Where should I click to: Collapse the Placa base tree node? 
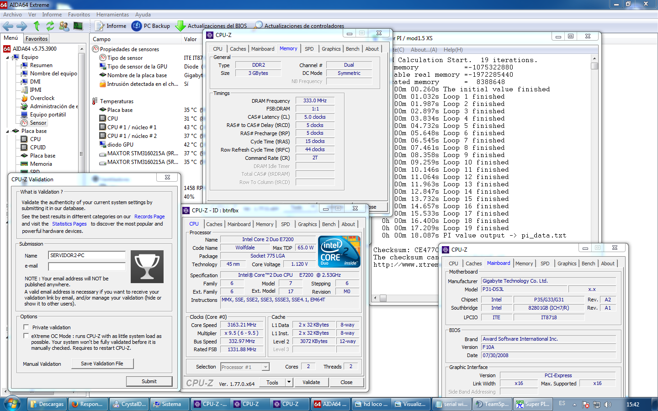coord(8,132)
